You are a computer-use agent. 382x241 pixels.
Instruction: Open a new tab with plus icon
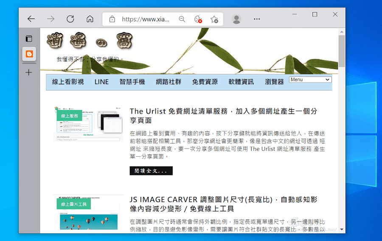point(29,72)
